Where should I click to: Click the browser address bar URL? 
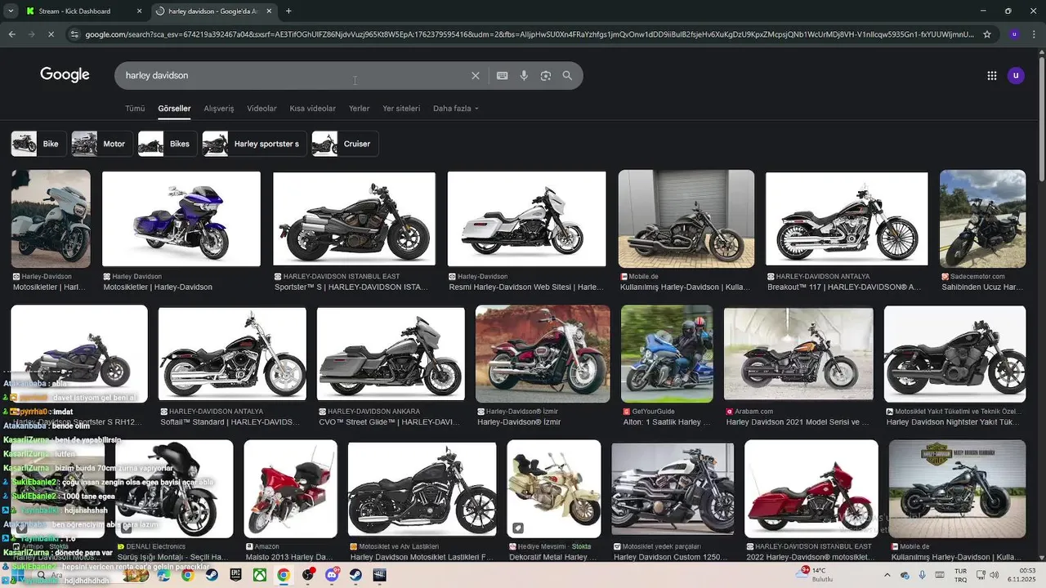[x=530, y=34]
